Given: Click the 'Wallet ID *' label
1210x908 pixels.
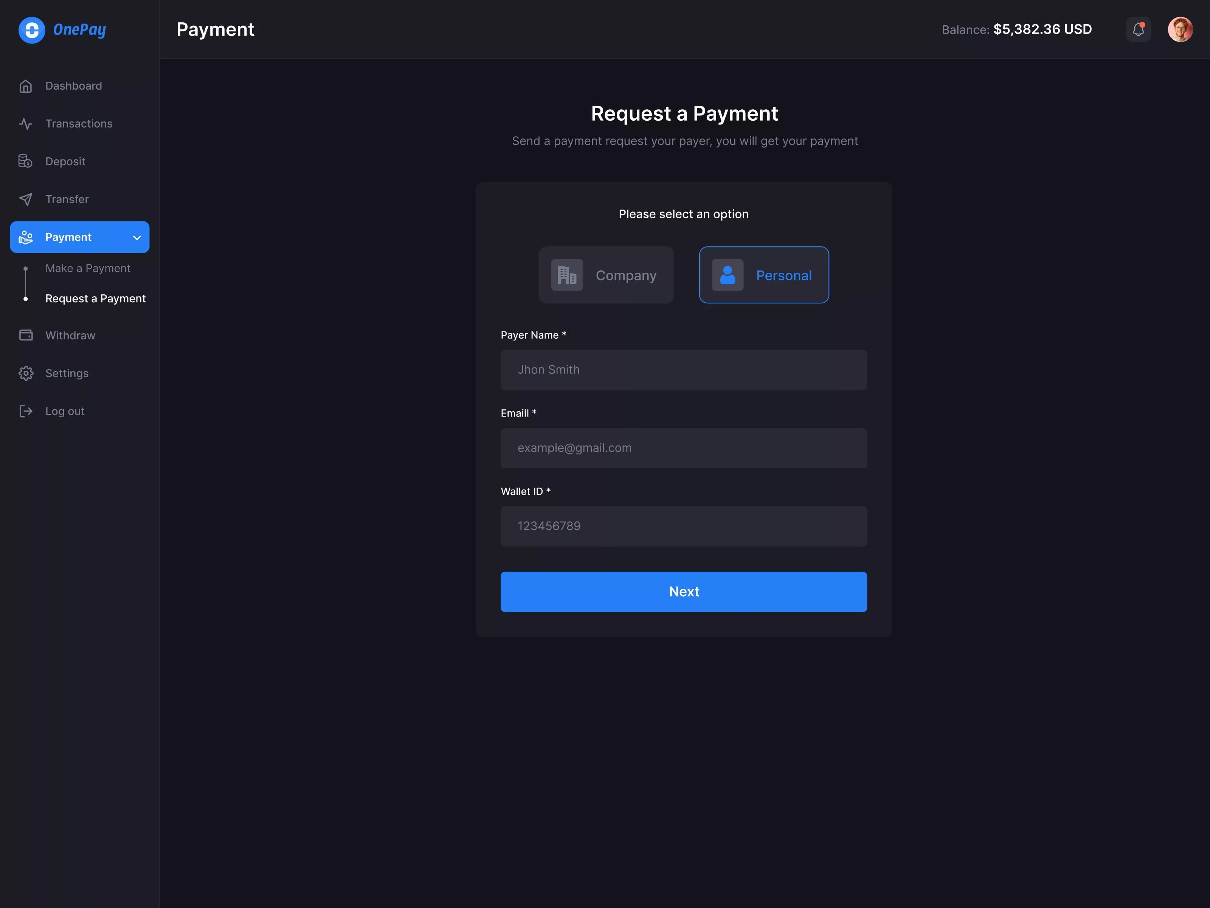Looking at the screenshot, I should click(x=526, y=491).
